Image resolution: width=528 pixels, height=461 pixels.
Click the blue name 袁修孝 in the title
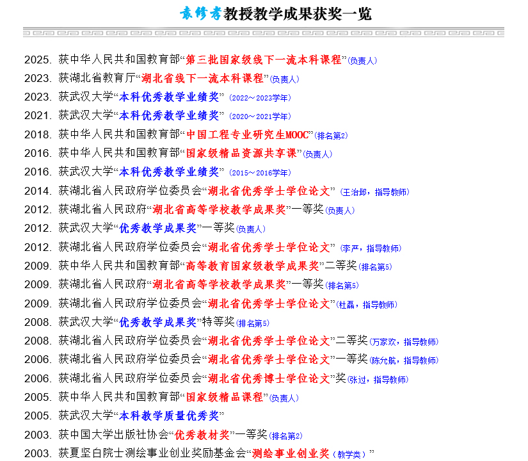click(x=200, y=14)
